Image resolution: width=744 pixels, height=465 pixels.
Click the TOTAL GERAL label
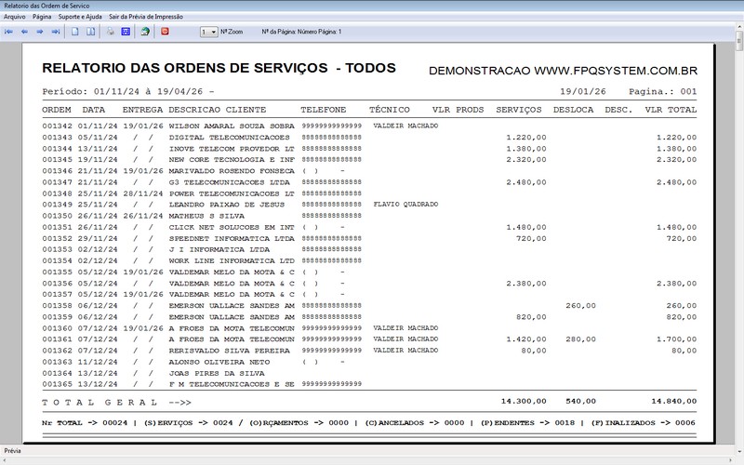point(100,403)
